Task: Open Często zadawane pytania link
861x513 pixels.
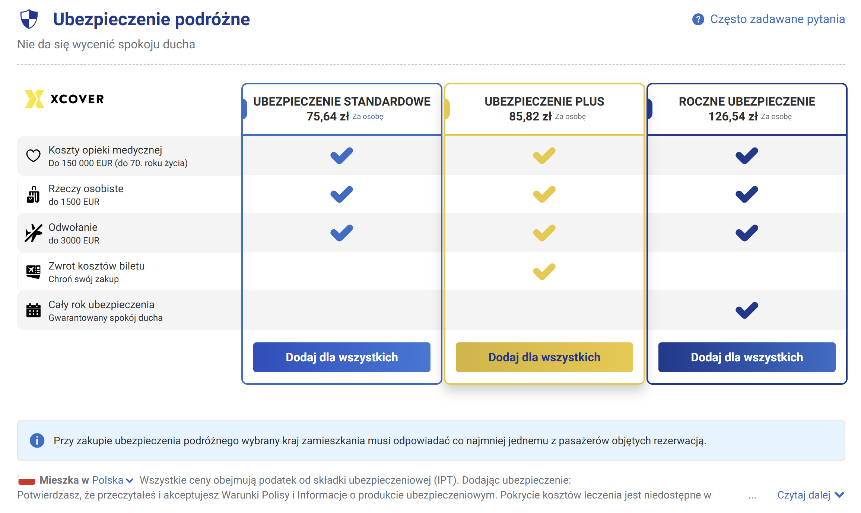Action: [x=777, y=19]
